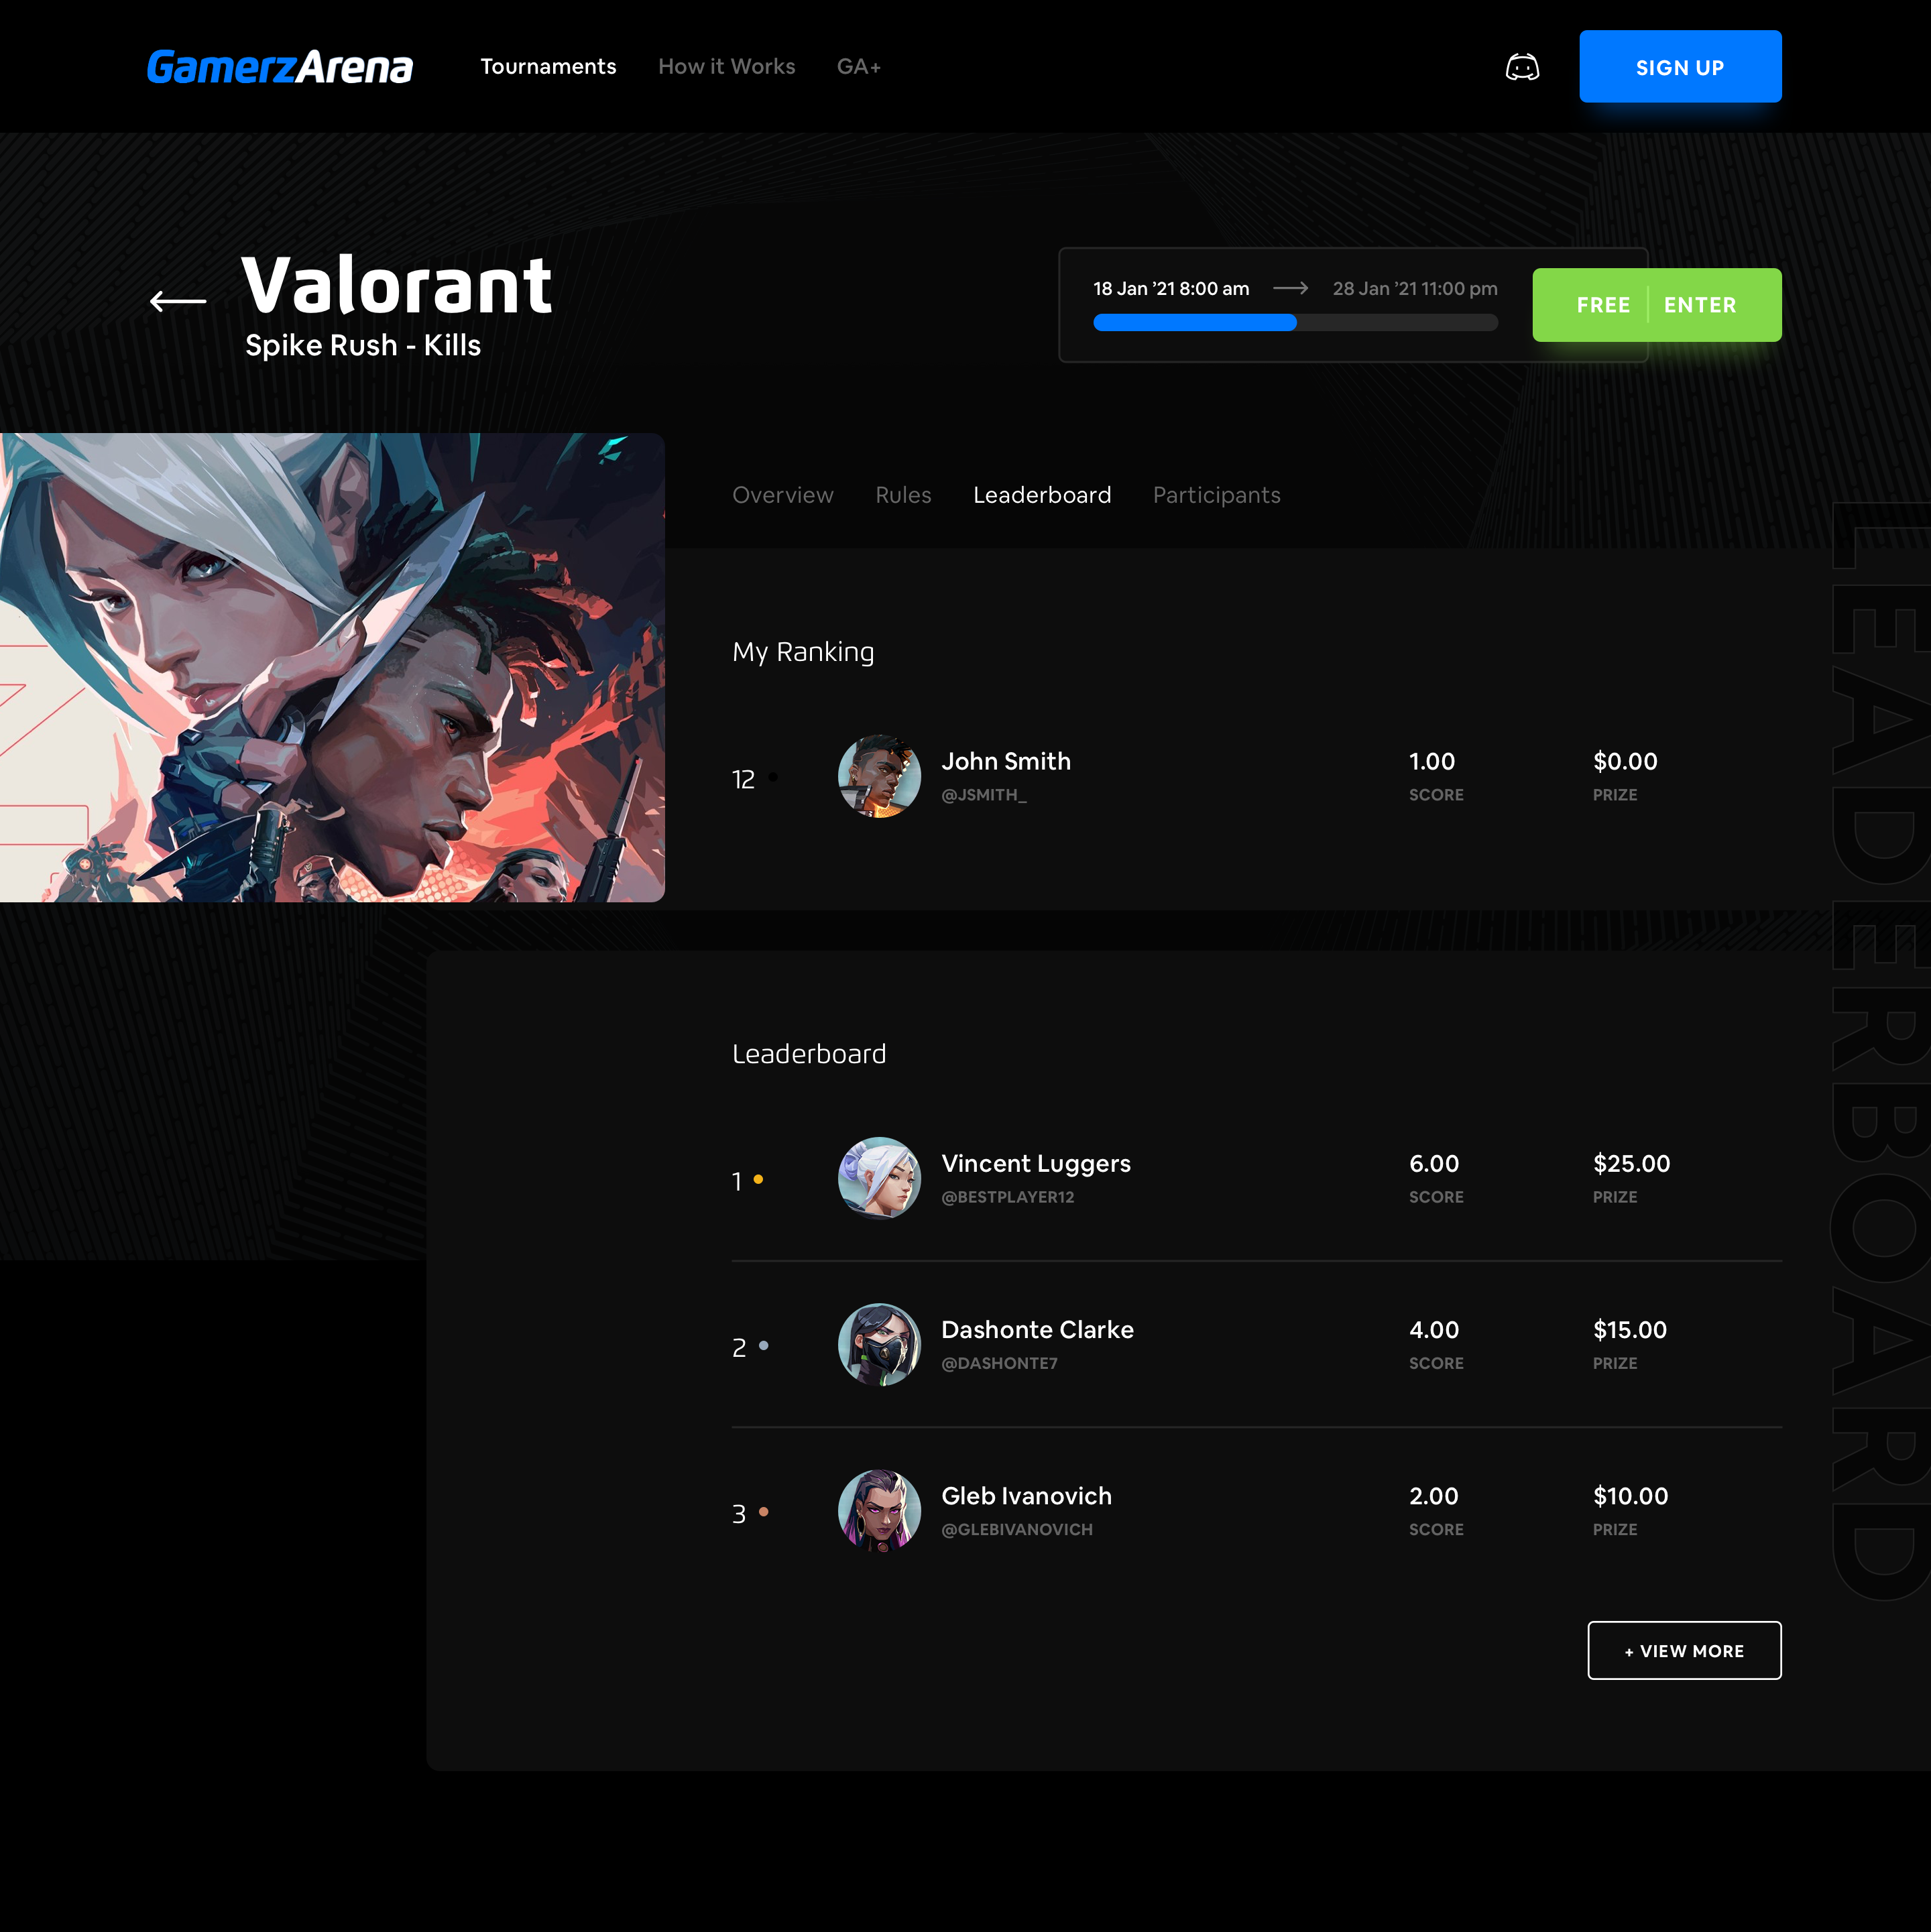Click the @JSMITH_ handle
The image size is (1931, 1932).
(x=984, y=795)
